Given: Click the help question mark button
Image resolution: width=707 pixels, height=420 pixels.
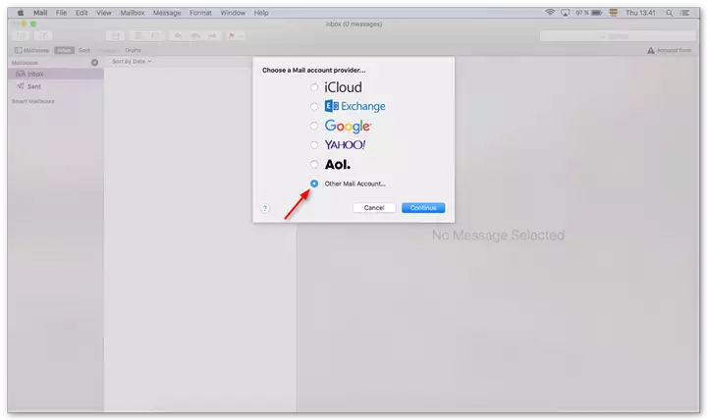Looking at the screenshot, I should point(264,208).
